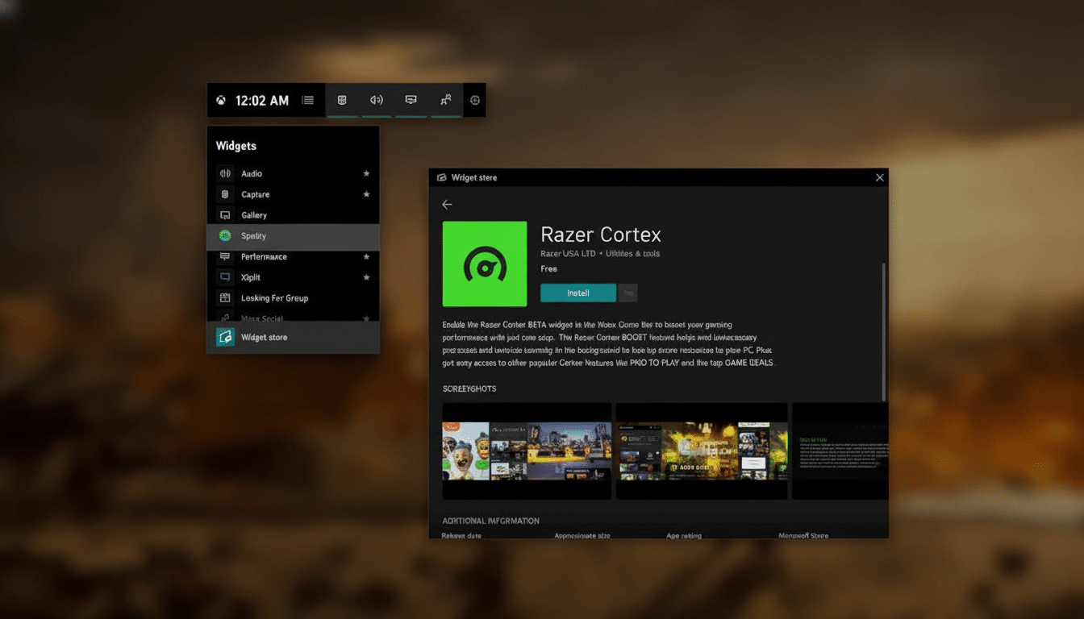Go back using the store's back arrow
Image resolution: width=1084 pixels, height=619 pixels.
coord(447,204)
